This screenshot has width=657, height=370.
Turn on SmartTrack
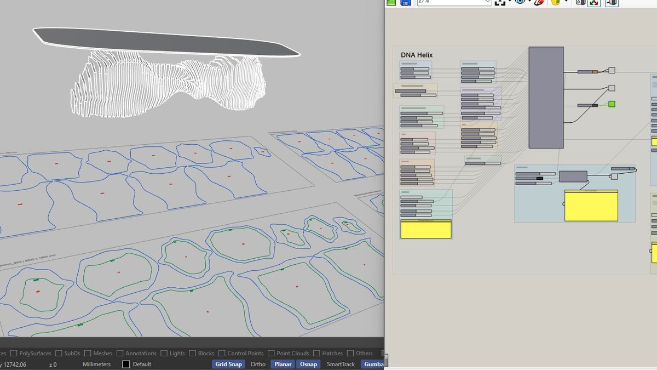tap(341, 364)
